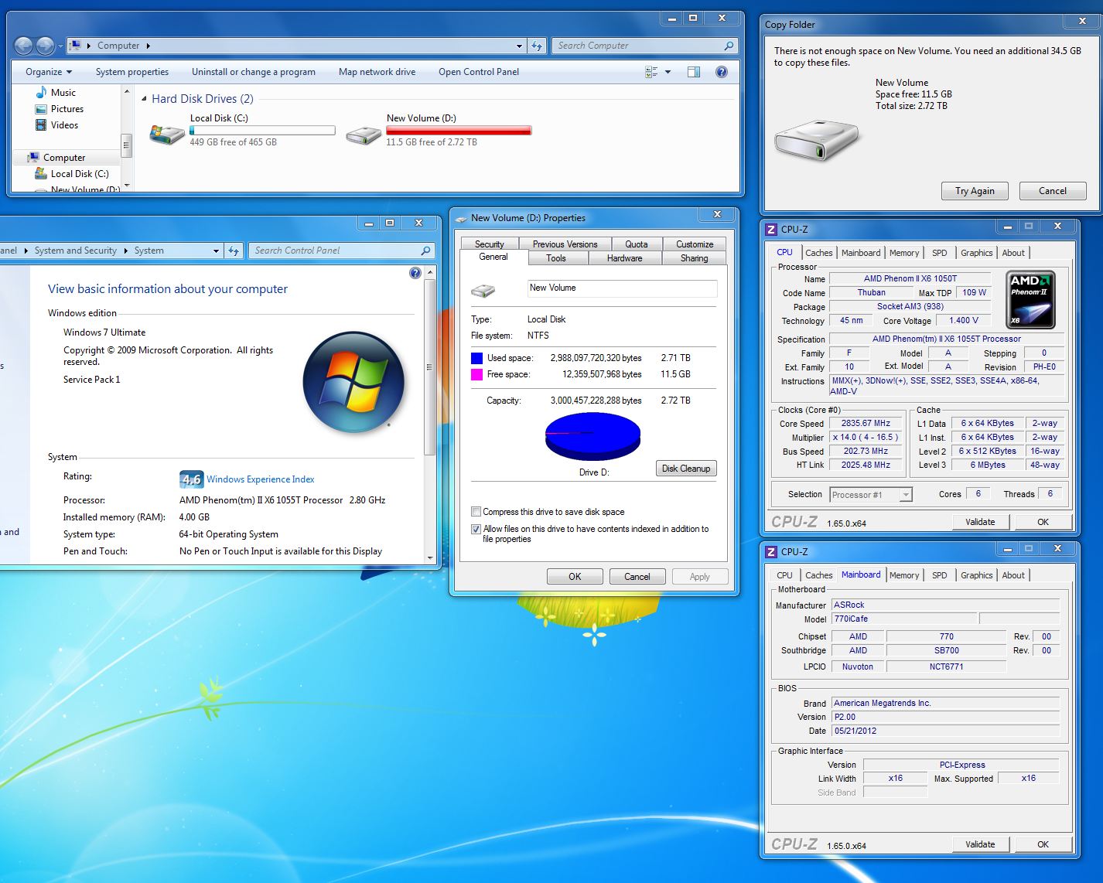Click refresh icon beside Computer address bar
This screenshot has width=1103, height=883.
(x=537, y=46)
